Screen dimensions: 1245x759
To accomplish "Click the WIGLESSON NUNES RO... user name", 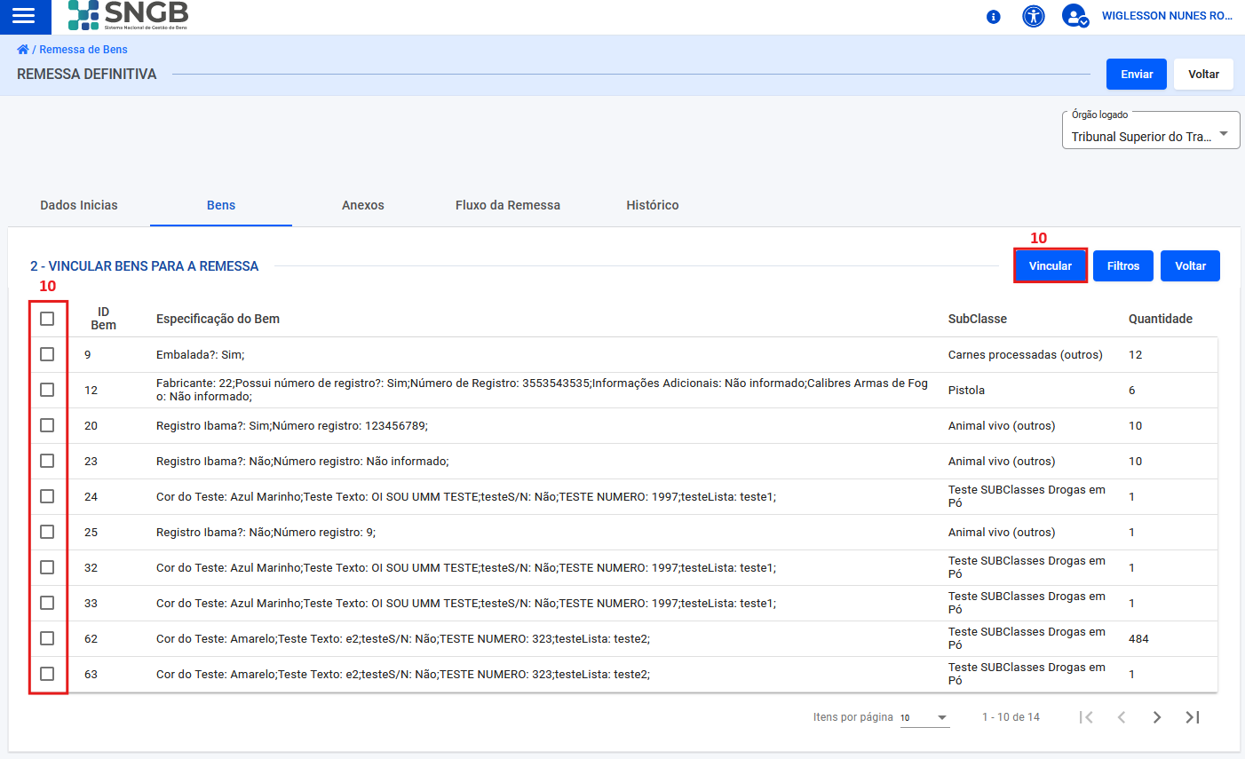I will tap(1167, 16).
